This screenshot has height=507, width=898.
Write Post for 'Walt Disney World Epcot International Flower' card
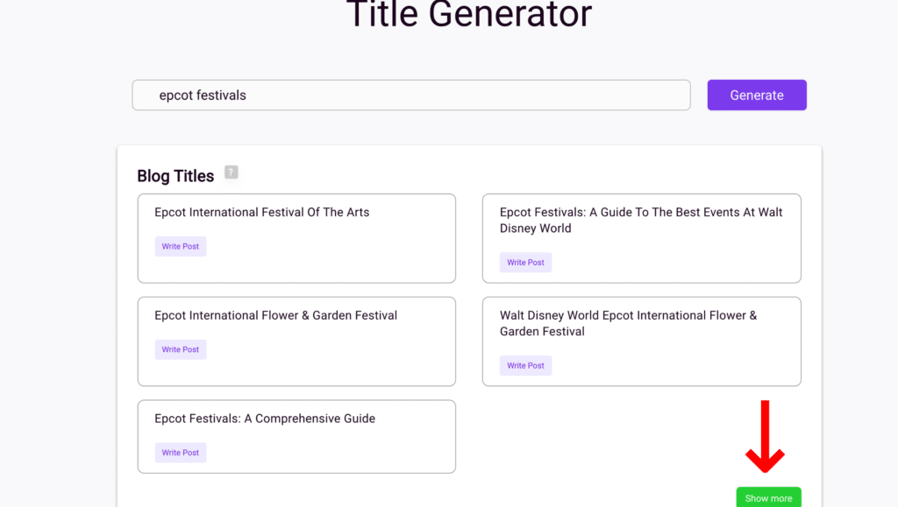click(x=525, y=365)
